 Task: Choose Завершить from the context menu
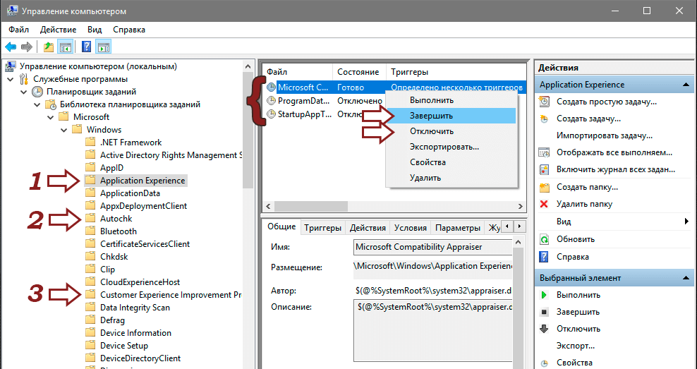pyautogui.click(x=431, y=116)
